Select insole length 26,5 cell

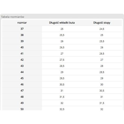click(x=62, y=47)
